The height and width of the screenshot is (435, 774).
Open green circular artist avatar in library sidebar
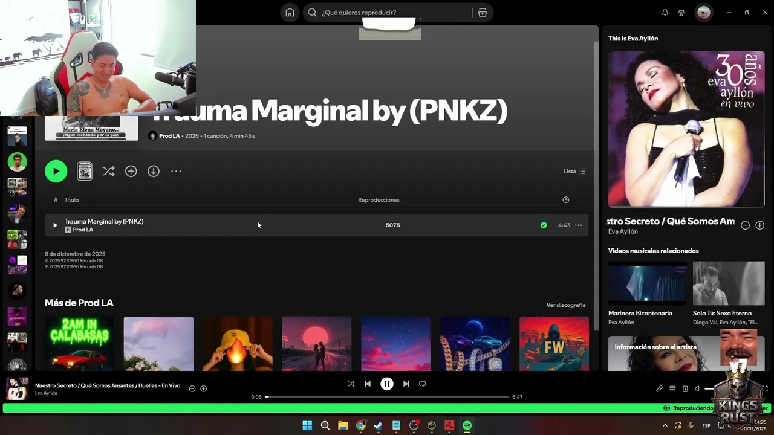click(17, 162)
